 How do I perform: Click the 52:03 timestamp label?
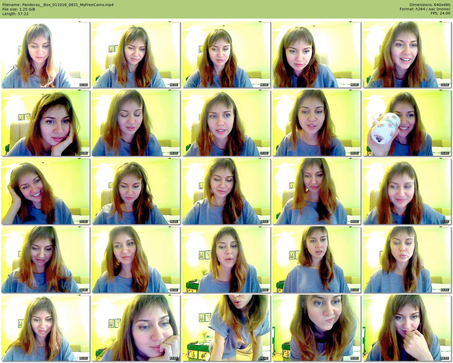point(354,358)
